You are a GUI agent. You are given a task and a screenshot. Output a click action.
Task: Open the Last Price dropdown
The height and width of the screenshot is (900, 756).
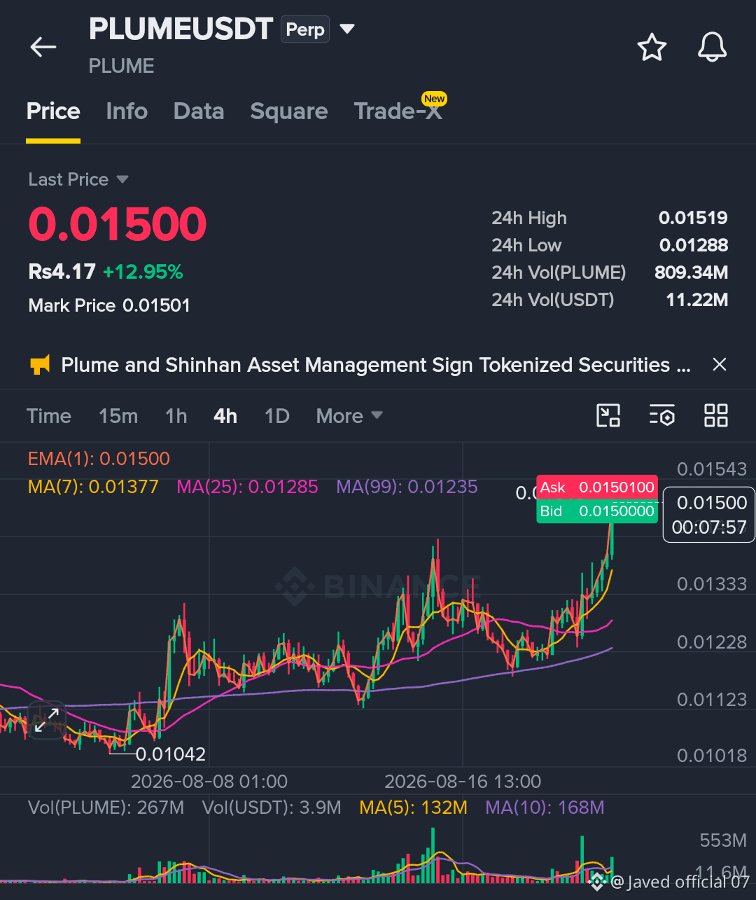[78, 179]
